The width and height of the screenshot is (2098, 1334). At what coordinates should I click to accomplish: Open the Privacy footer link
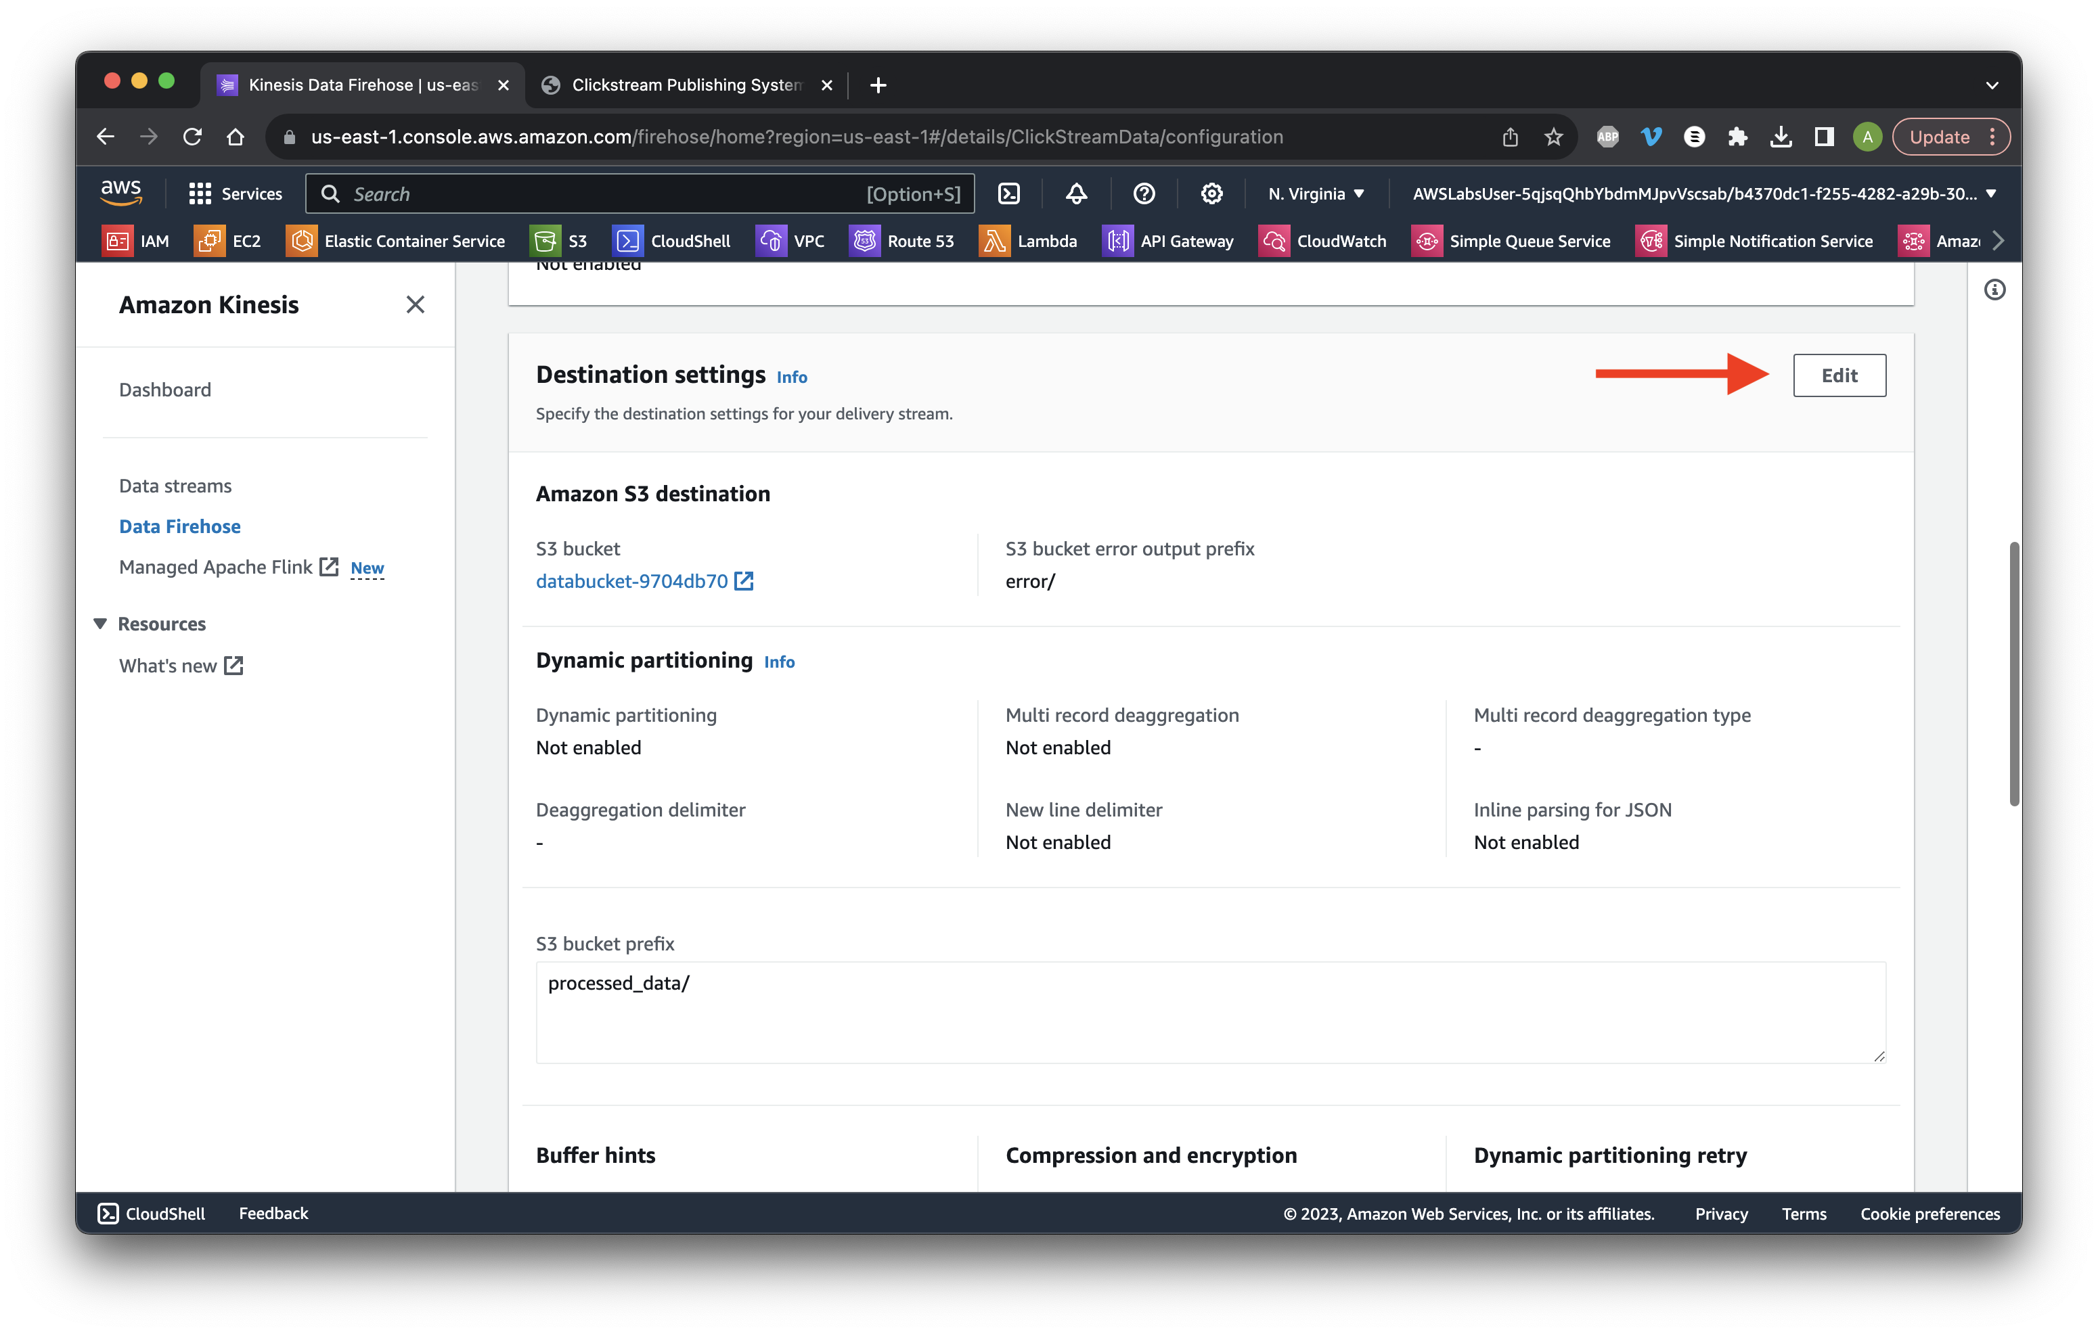1721,1213
